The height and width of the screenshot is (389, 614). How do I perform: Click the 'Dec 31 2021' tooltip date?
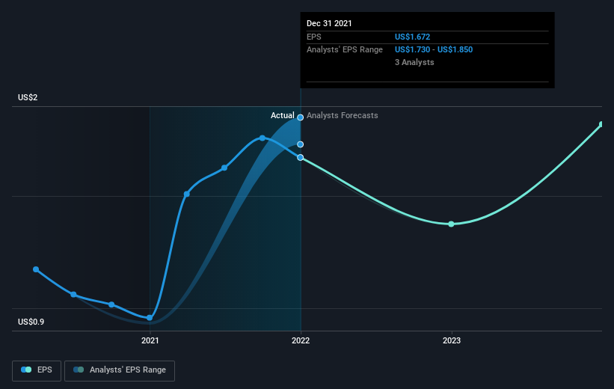(x=329, y=23)
